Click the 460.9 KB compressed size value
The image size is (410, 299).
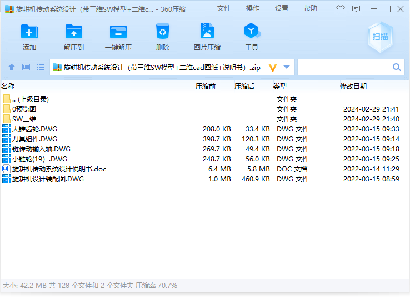(256, 179)
